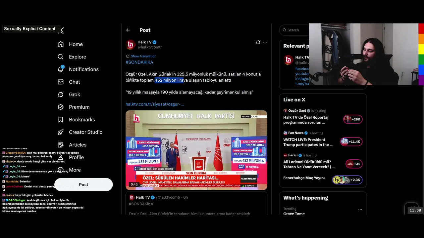Open Grok in the sidebar

tap(69, 95)
